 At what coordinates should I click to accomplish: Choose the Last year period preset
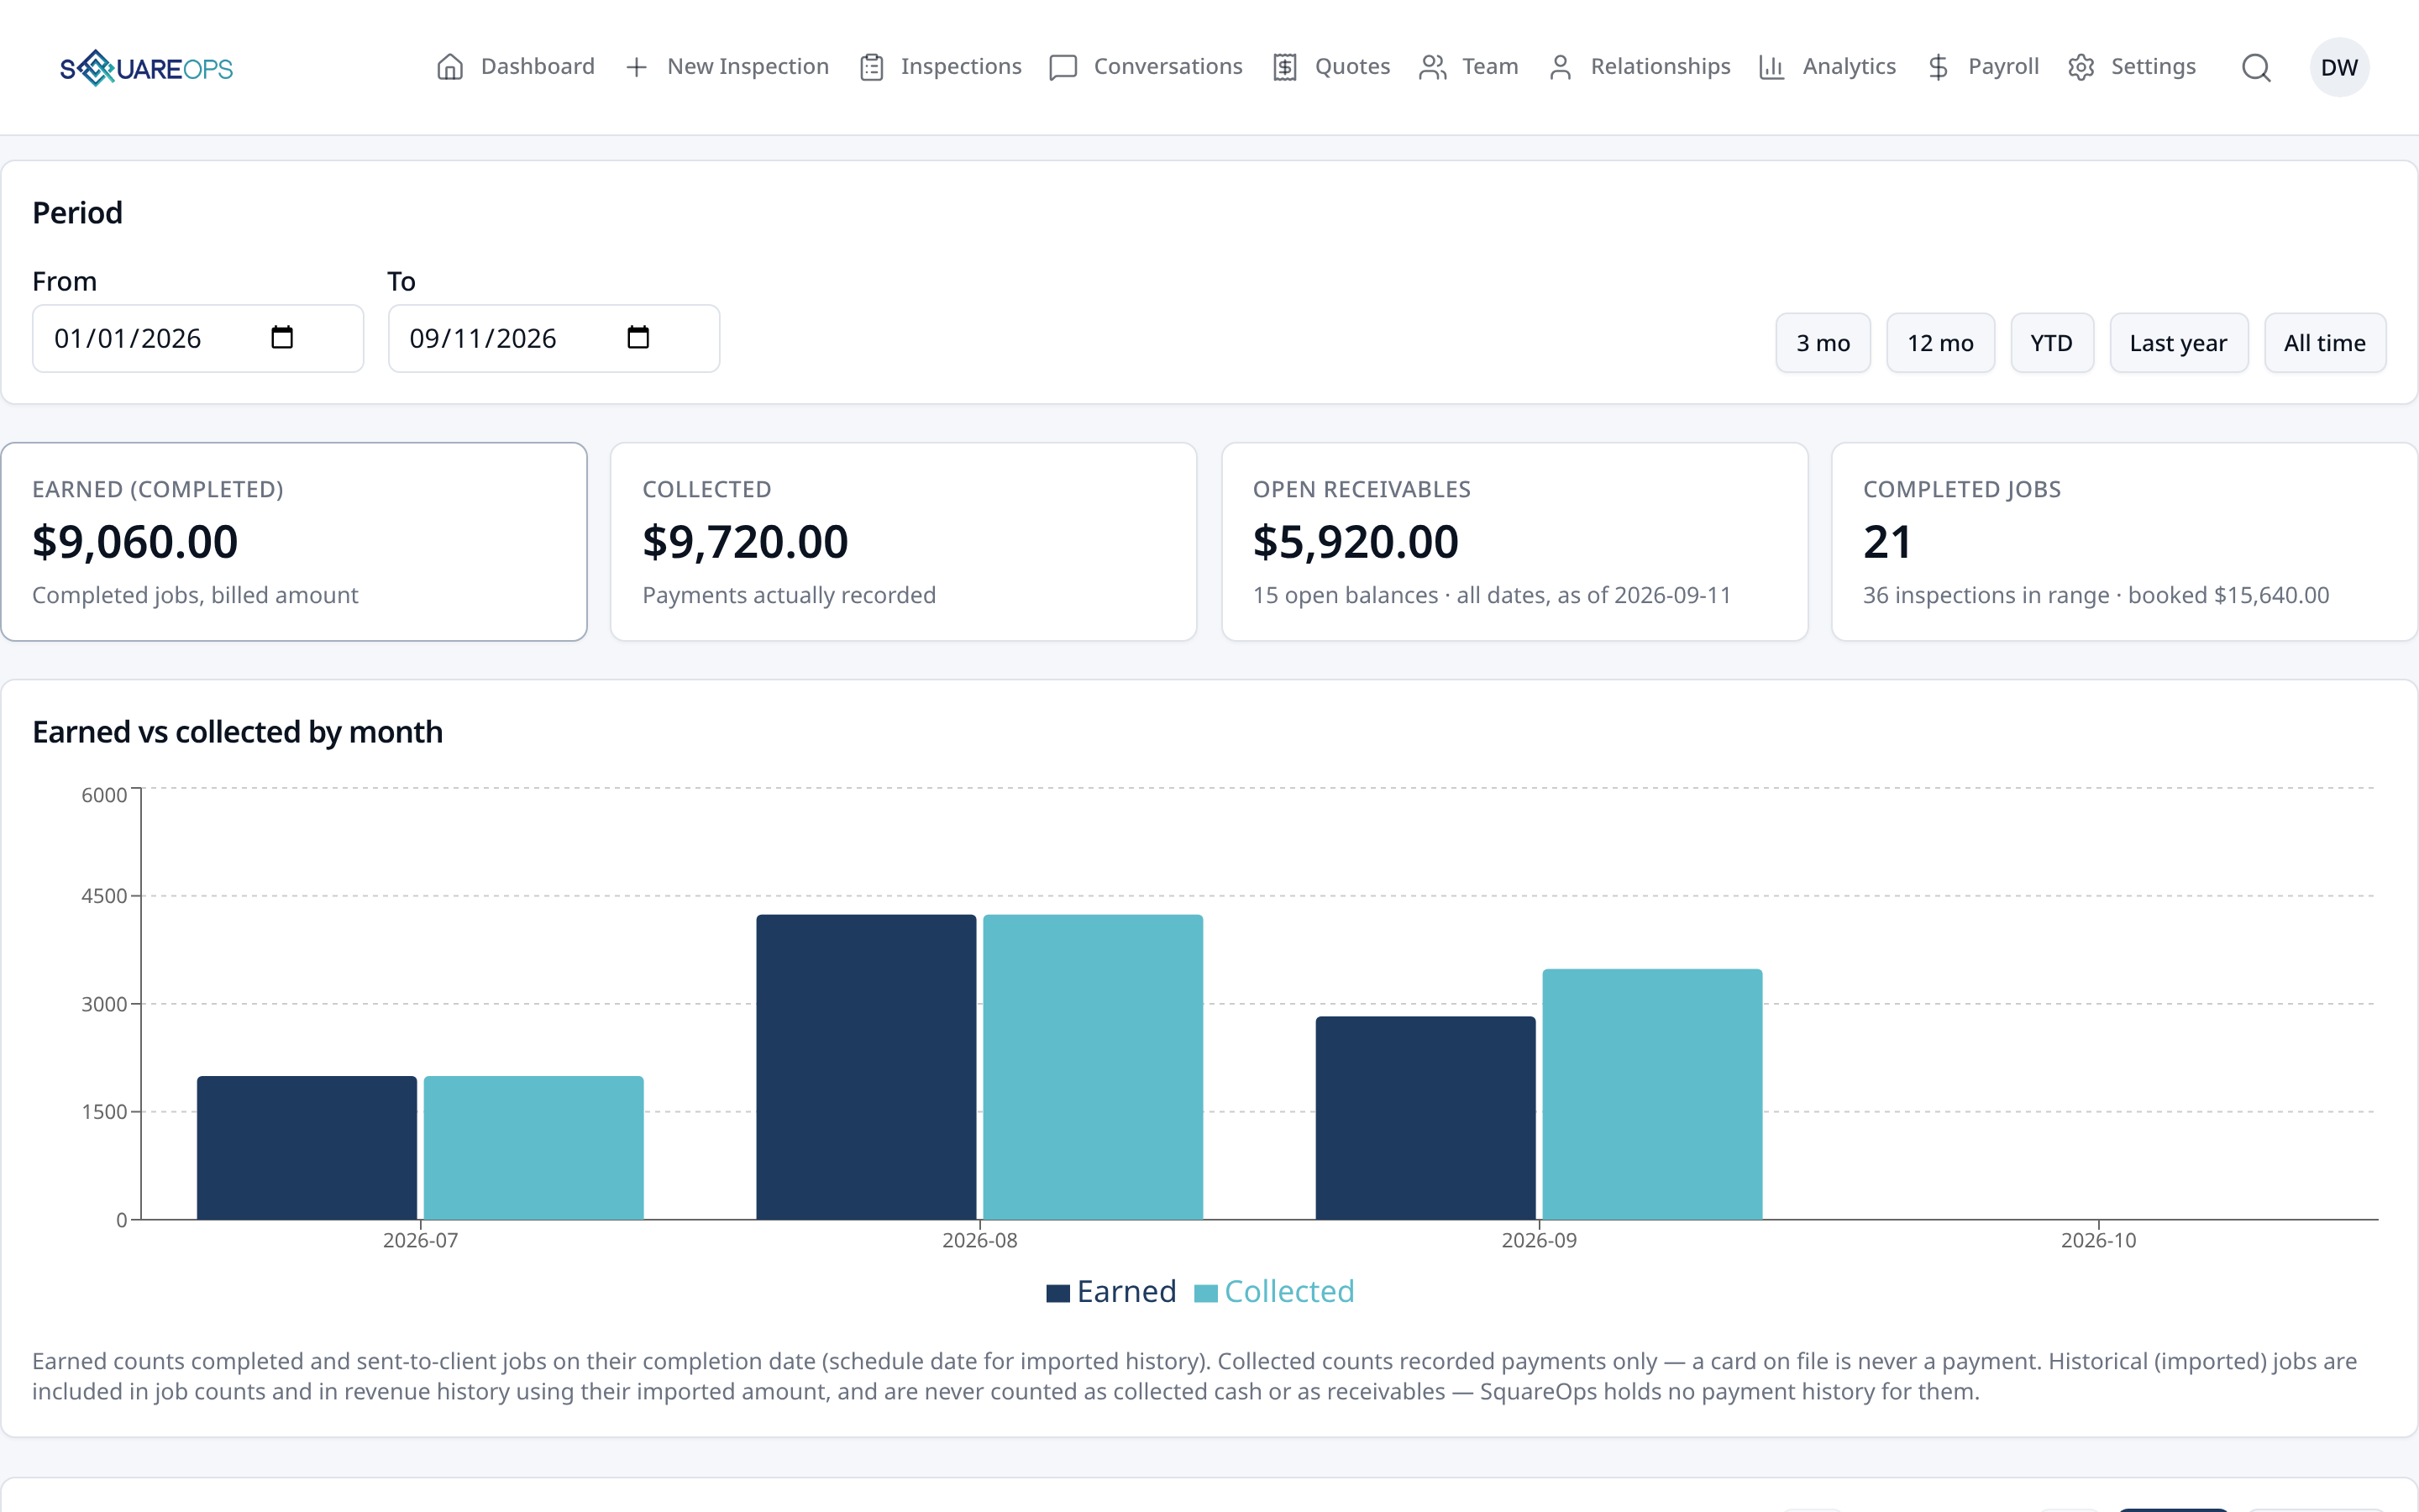pyautogui.click(x=2178, y=343)
